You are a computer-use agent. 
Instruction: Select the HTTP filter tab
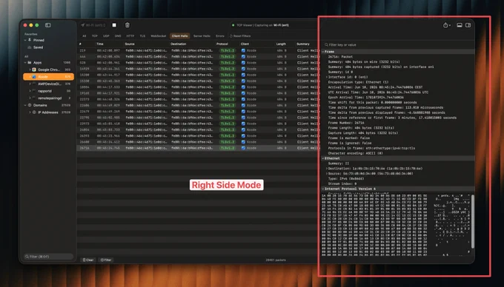[130, 36]
